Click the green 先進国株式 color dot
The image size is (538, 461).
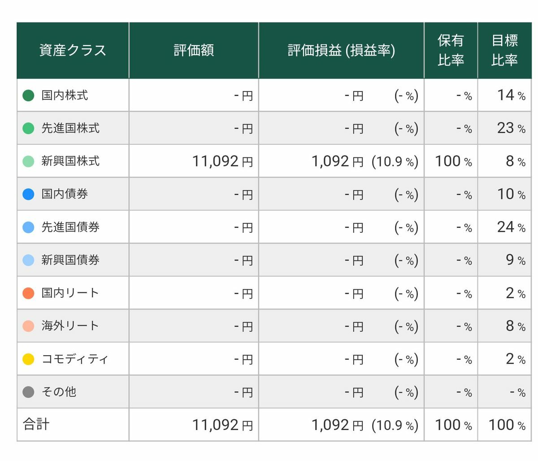pyautogui.click(x=28, y=128)
